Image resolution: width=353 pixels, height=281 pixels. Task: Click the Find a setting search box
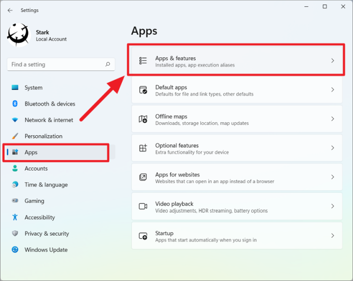click(x=56, y=65)
